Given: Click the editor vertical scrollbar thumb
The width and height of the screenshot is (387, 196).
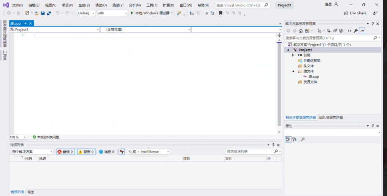Looking at the screenshot, I should 279,85.
